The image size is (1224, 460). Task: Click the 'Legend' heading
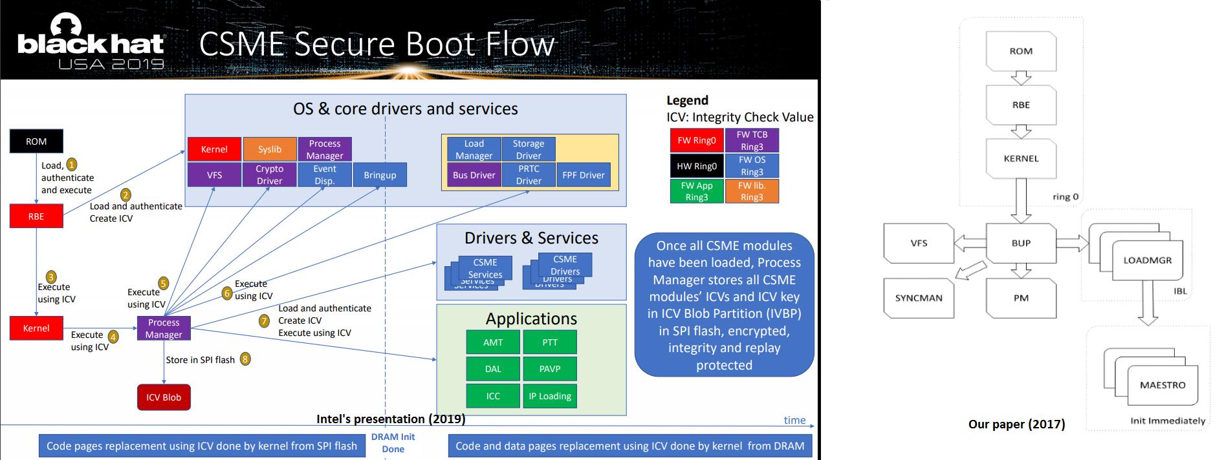687,100
